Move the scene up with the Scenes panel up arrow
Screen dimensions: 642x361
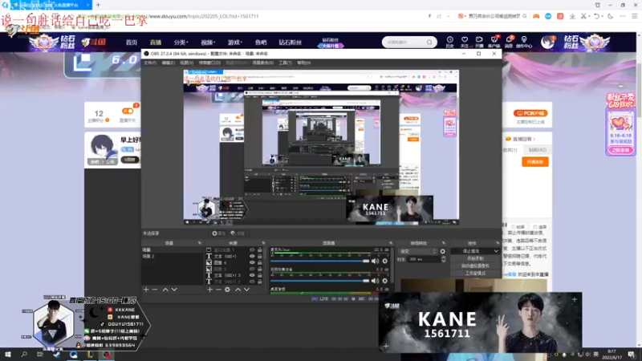[x=165, y=290]
